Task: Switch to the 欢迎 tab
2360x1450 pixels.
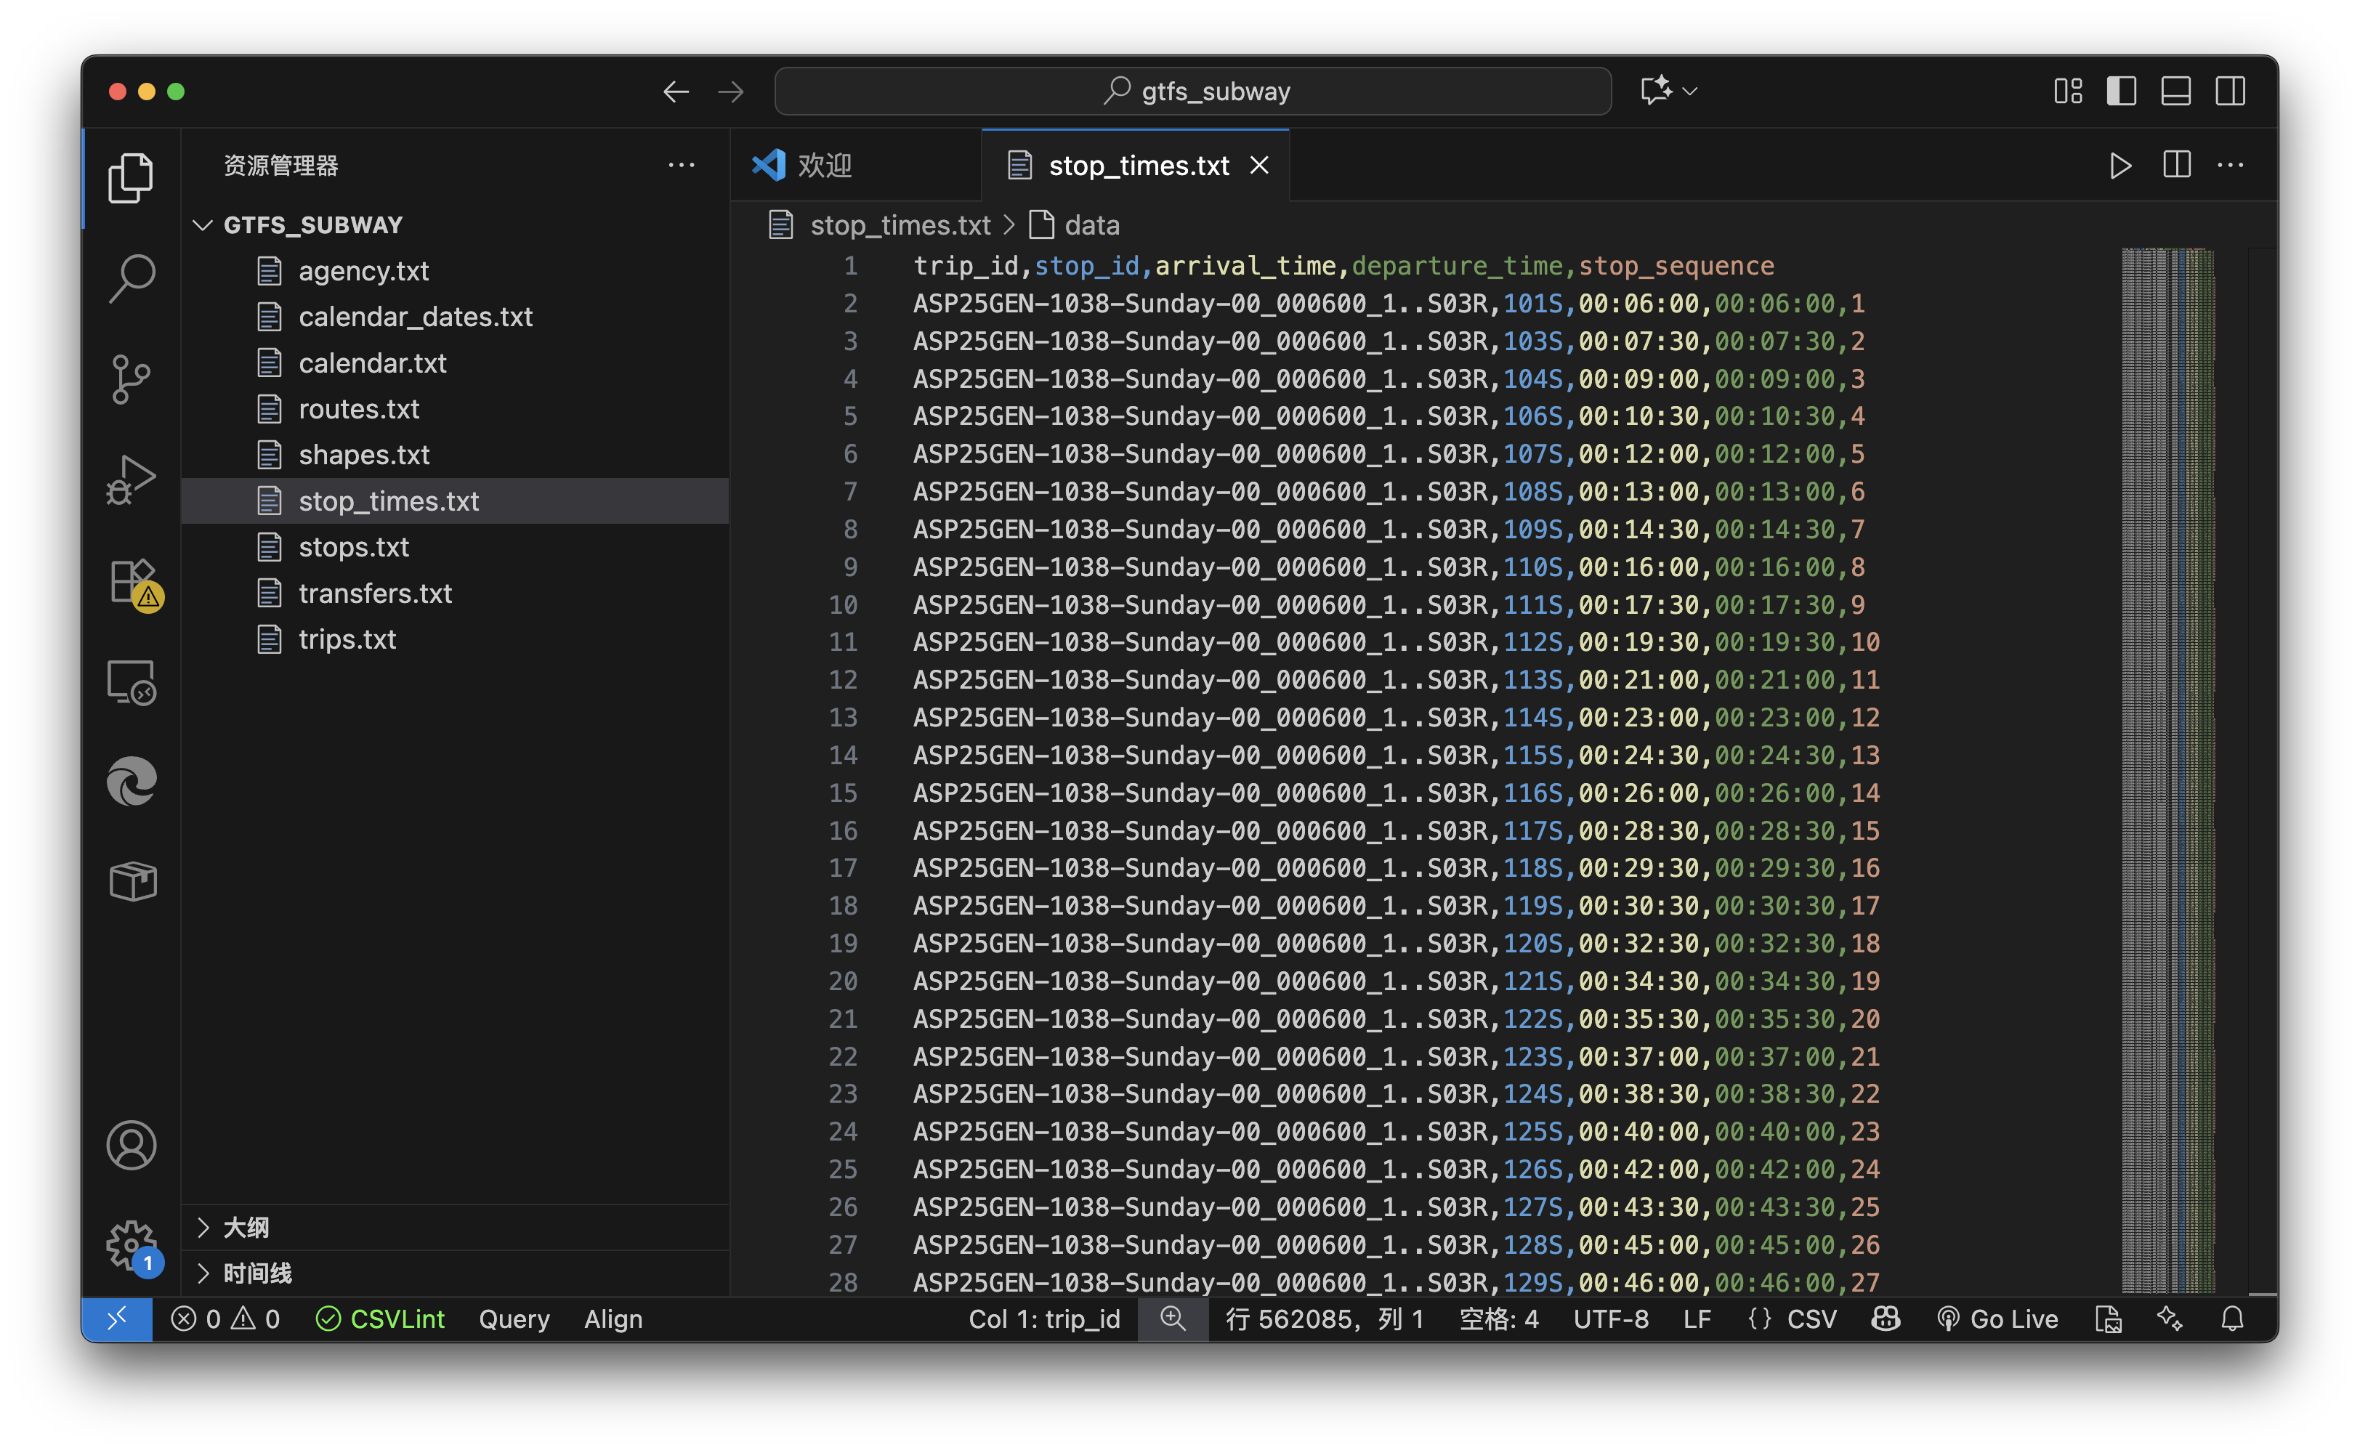Action: (824, 166)
